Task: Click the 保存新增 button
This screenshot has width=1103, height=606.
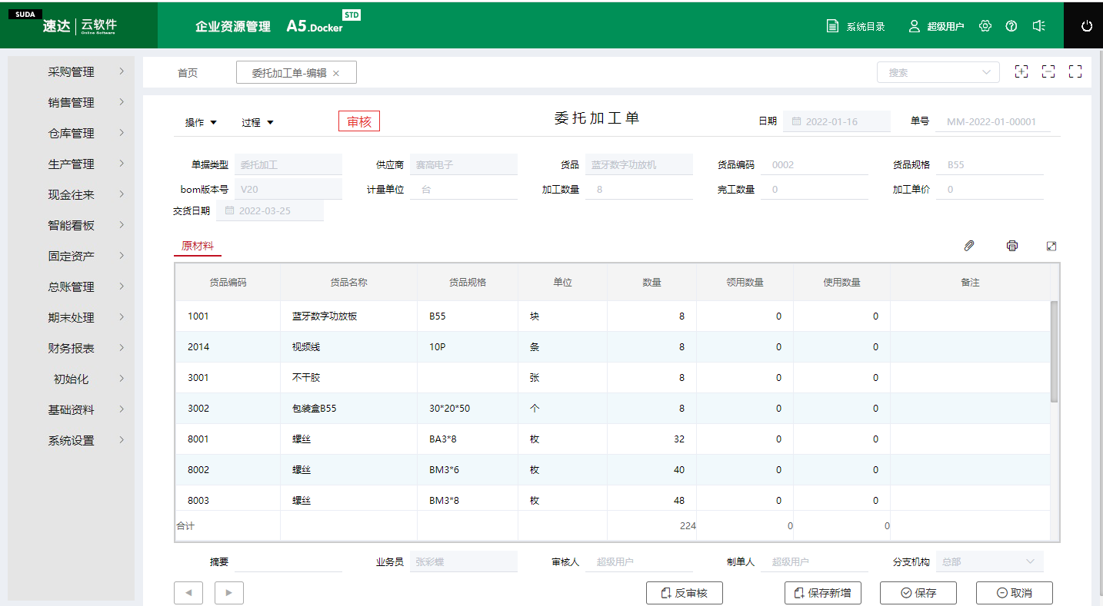Action: [823, 593]
